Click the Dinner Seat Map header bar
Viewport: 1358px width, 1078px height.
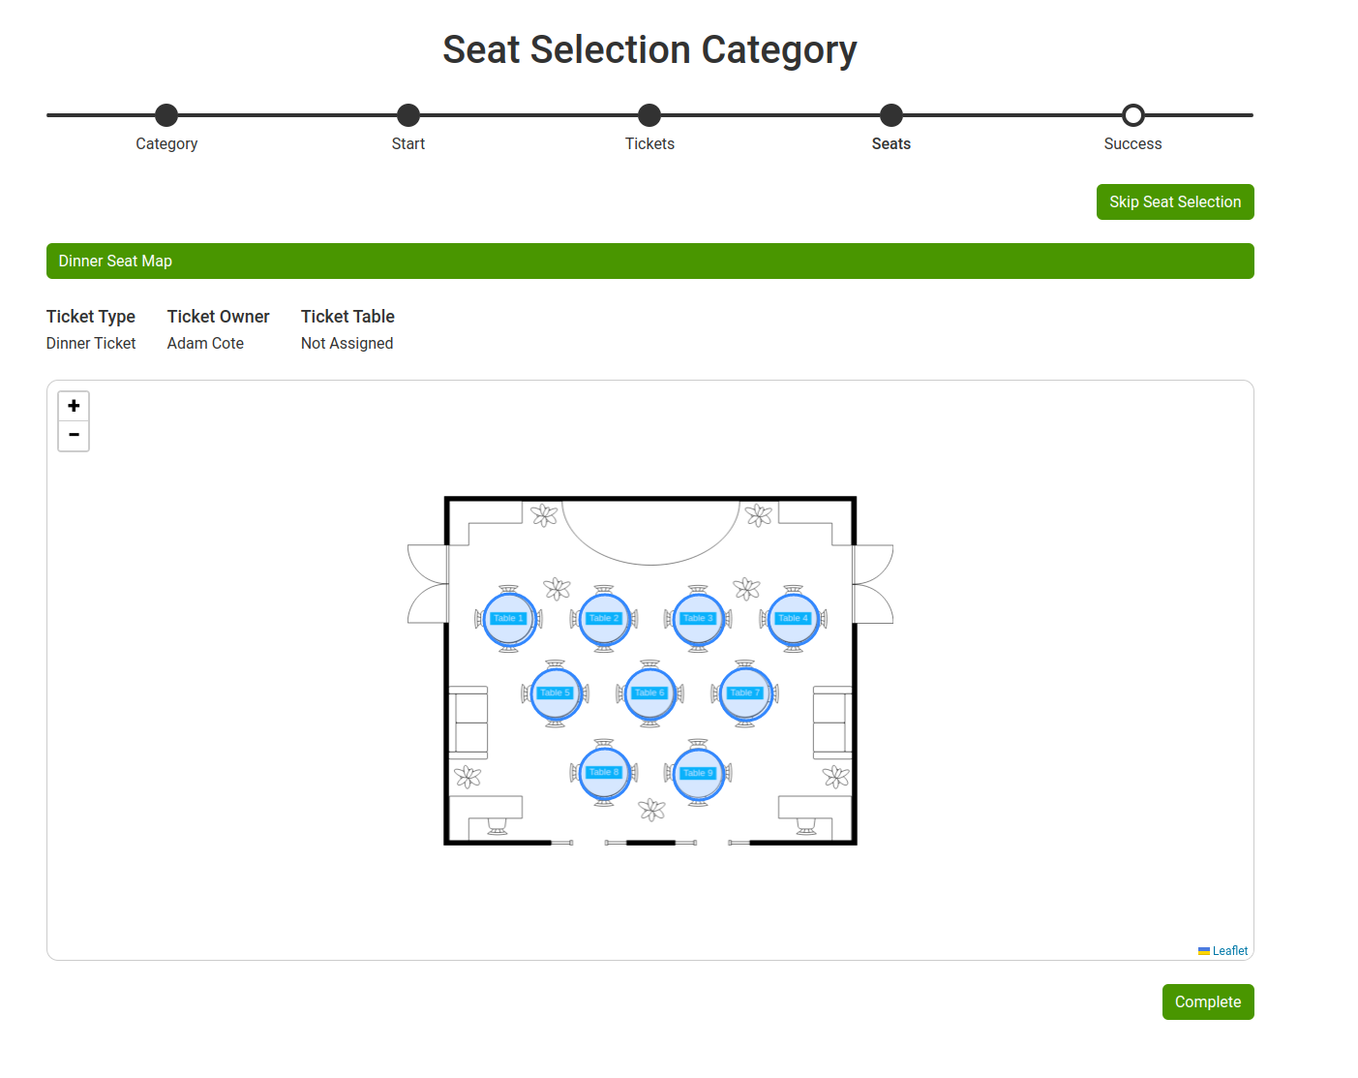point(649,261)
